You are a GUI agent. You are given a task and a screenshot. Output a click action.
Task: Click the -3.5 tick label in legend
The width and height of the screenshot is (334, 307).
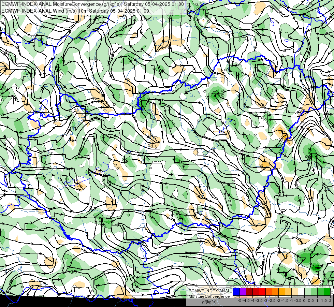pos(259,301)
